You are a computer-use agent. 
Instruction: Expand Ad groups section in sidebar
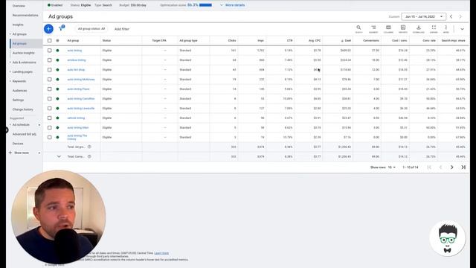[x=10, y=34]
